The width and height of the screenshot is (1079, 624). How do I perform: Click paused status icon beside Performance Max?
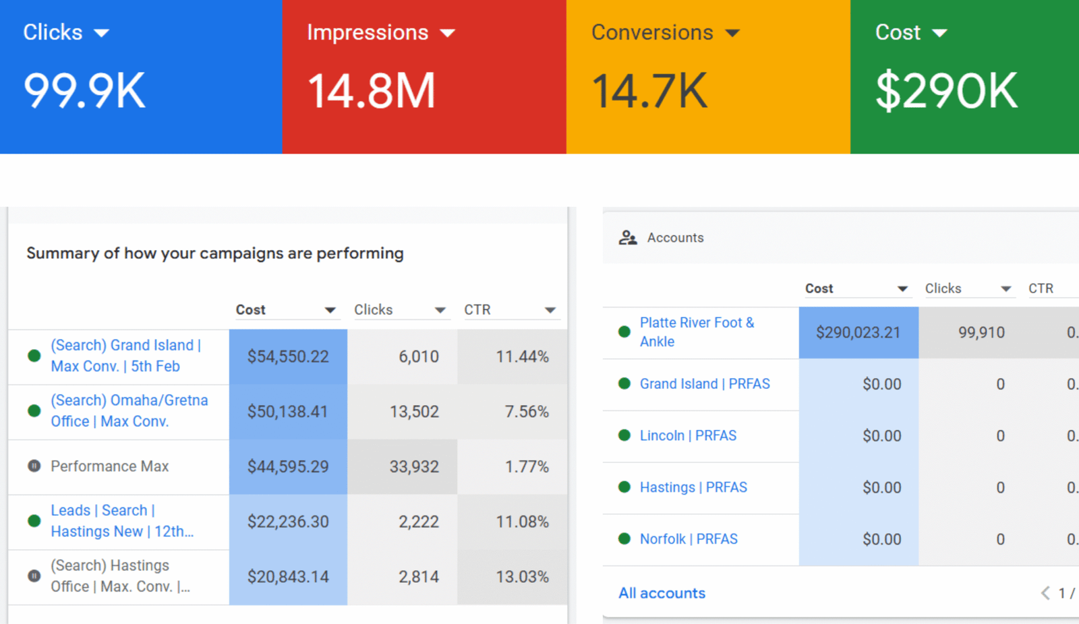[x=34, y=466]
